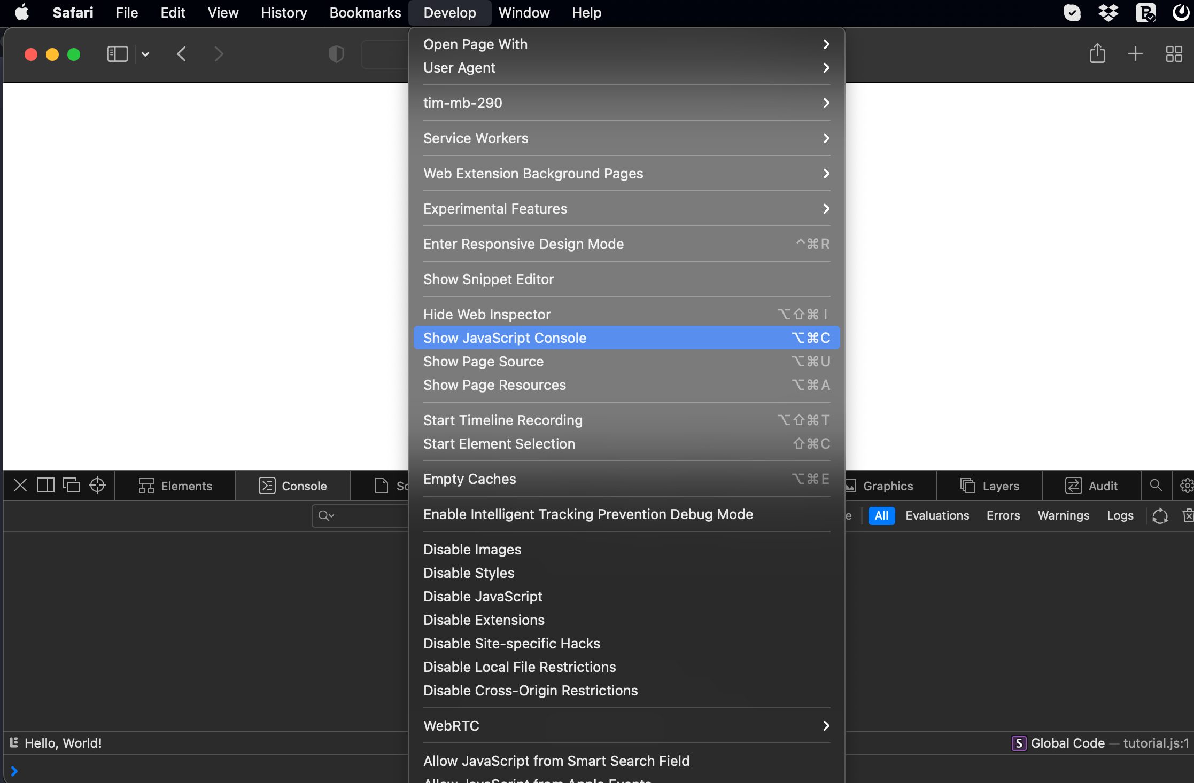1194x783 pixels.
Task: Click the Safari sidebar toggle icon
Action: 117,54
